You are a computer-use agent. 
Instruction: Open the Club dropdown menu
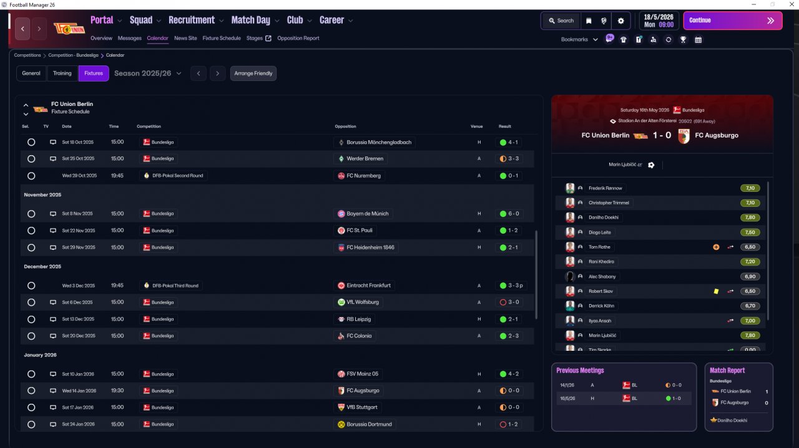point(300,20)
